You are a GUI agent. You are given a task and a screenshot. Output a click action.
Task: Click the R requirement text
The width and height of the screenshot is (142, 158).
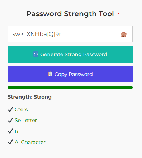pyautogui.click(x=16, y=131)
